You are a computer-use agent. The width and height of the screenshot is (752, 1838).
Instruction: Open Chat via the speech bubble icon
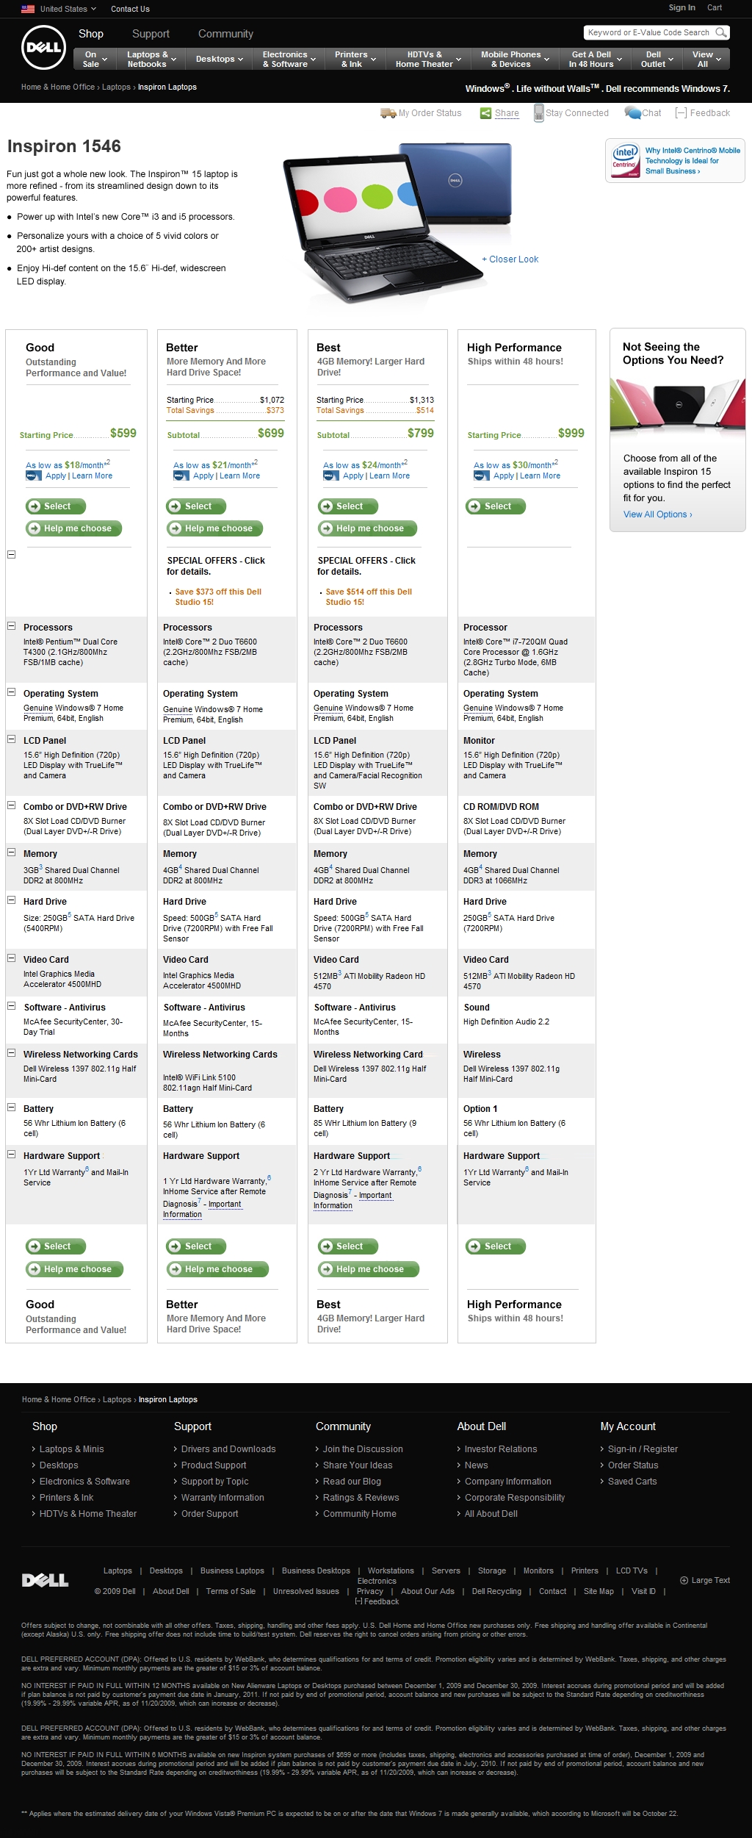(632, 113)
